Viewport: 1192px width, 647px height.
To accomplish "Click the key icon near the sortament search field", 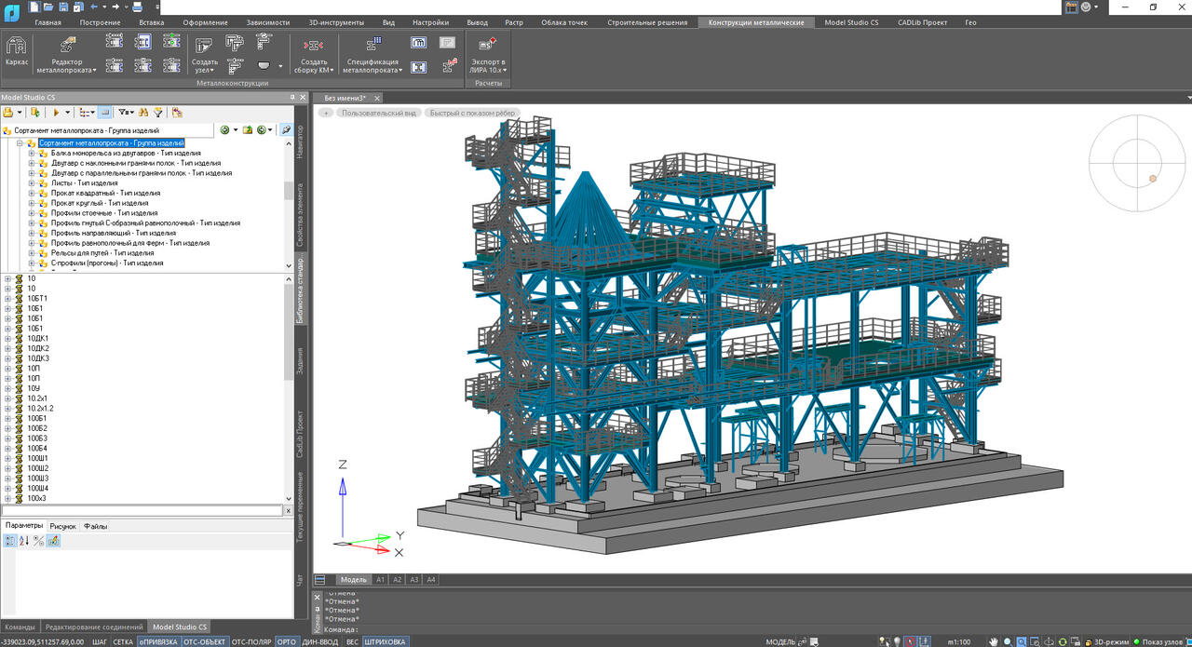I will click(x=288, y=129).
